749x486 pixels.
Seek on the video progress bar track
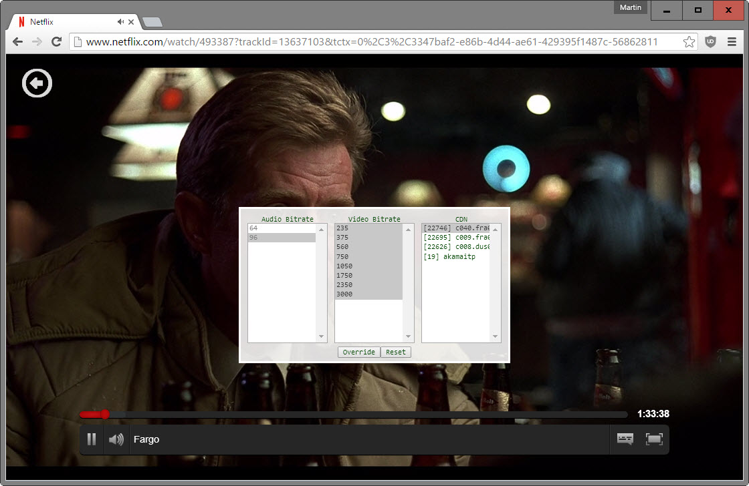(354, 415)
